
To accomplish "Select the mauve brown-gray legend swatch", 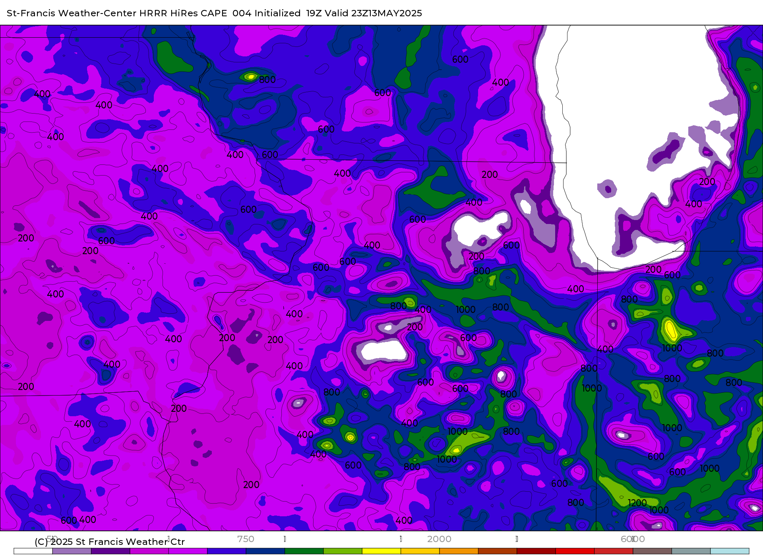I will (652, 551).
